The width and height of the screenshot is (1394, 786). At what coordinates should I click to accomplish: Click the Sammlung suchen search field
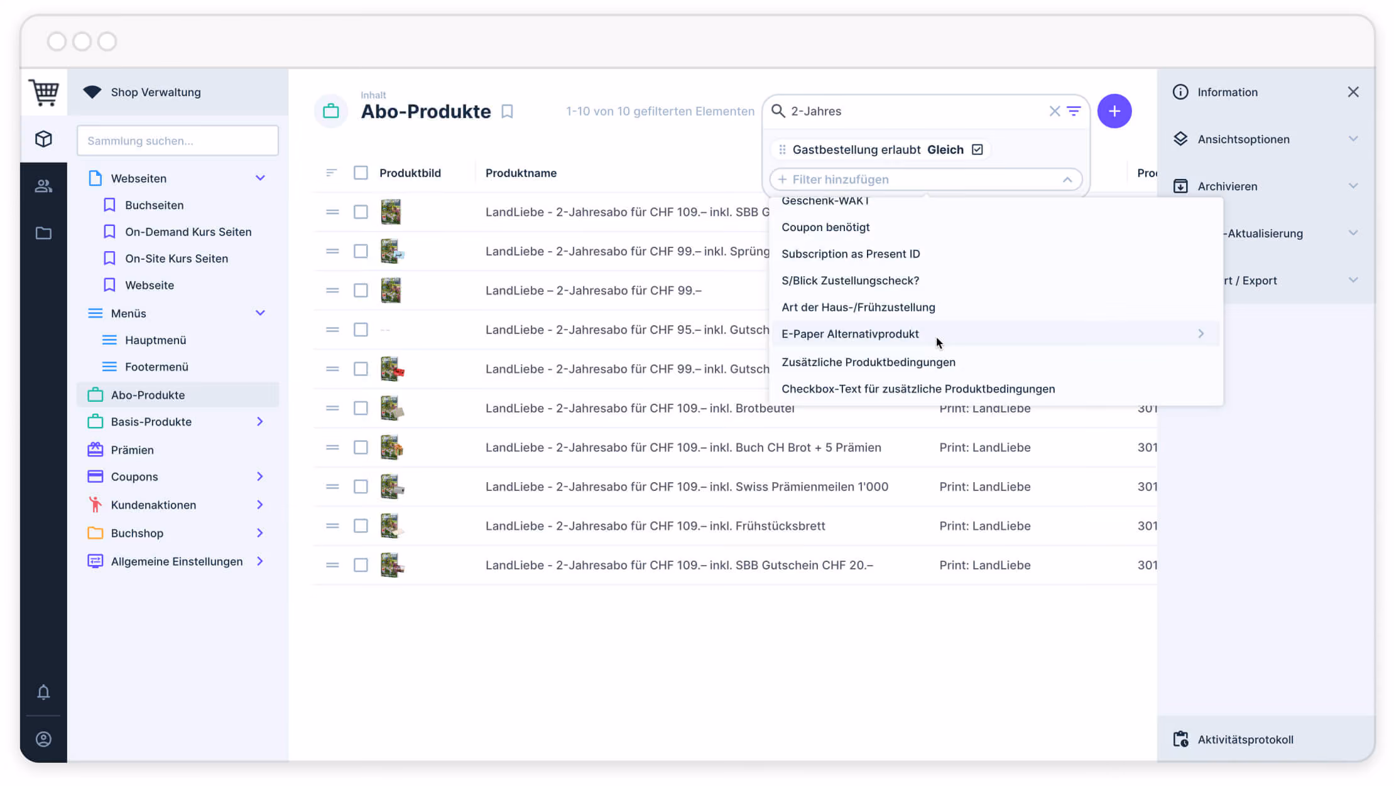tap(178, 141)
